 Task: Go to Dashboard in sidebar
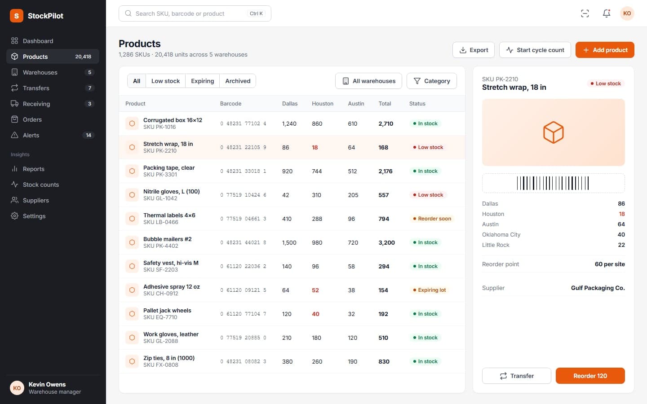pos(53,41)
